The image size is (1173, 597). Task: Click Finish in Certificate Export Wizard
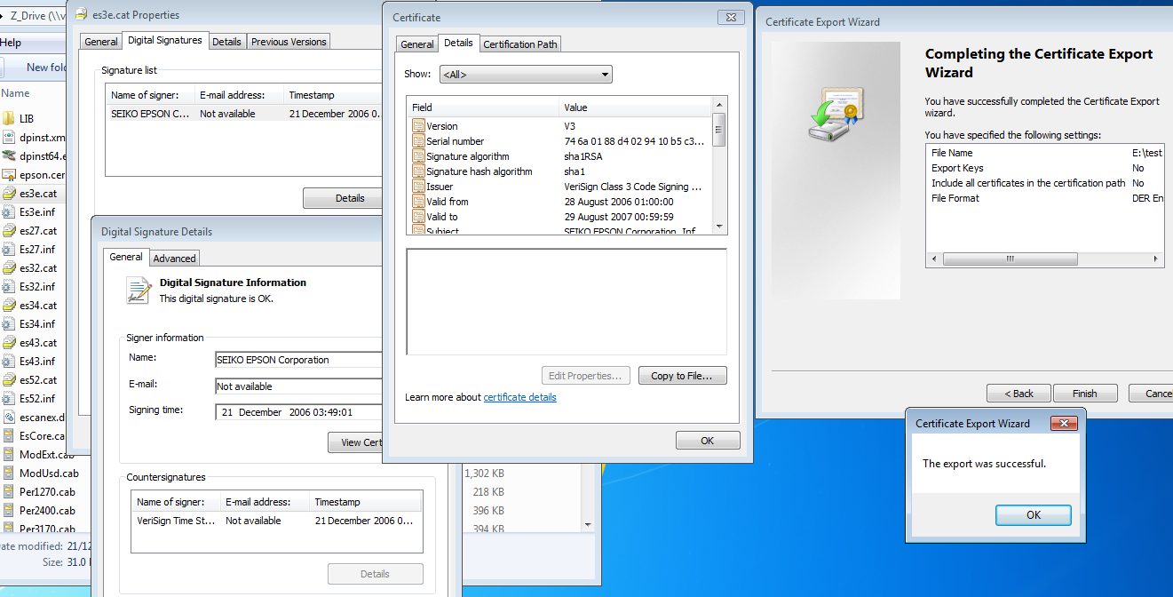click(1084, 394)
